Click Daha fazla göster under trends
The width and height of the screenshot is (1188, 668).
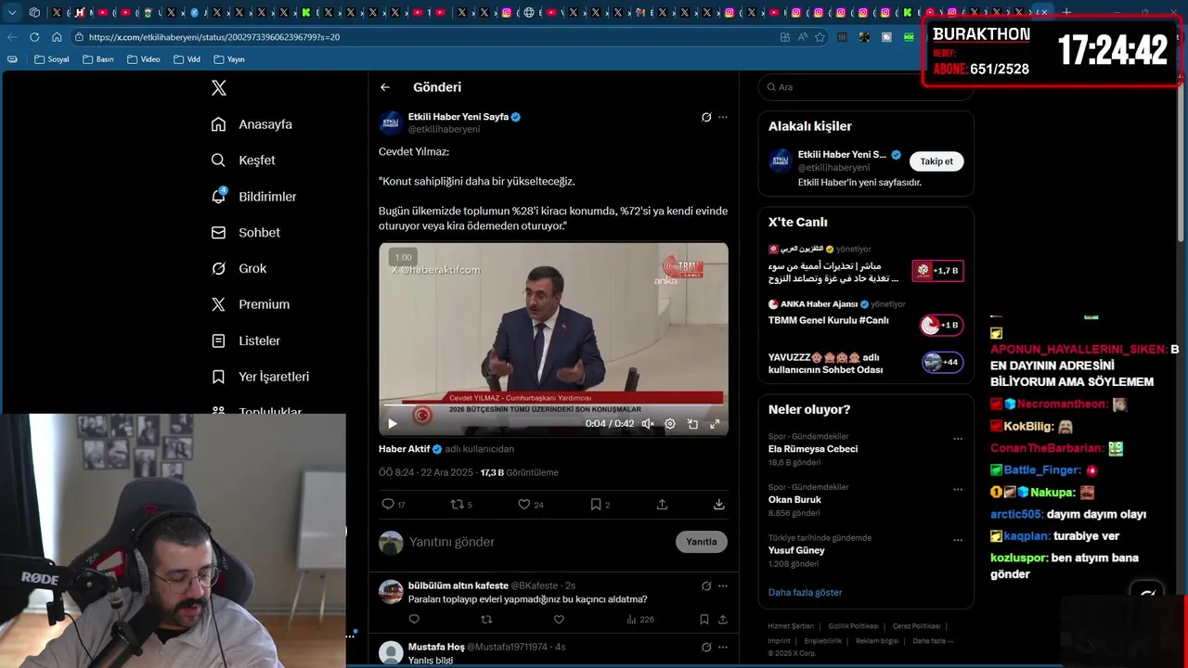pos(805,592)
